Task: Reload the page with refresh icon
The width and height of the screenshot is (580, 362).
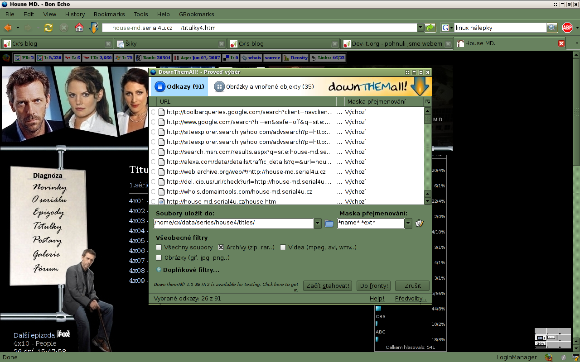Action: tap(48, 28)
